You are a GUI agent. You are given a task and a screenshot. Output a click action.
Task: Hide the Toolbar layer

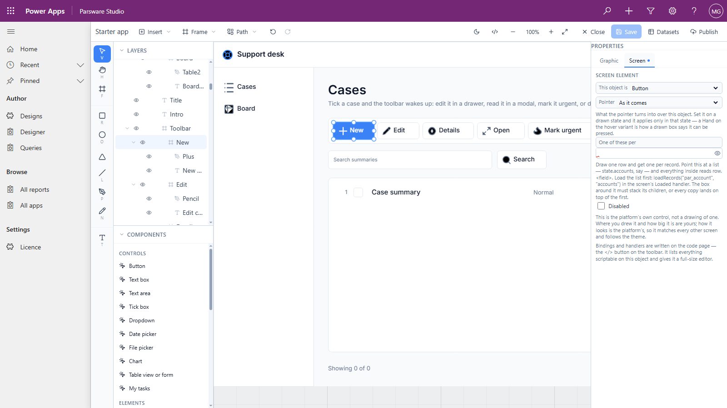(136, 128)
